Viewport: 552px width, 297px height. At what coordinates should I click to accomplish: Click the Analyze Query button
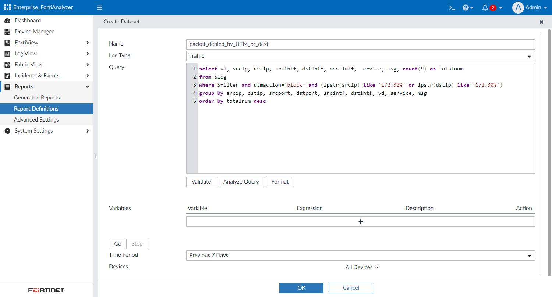241,182
